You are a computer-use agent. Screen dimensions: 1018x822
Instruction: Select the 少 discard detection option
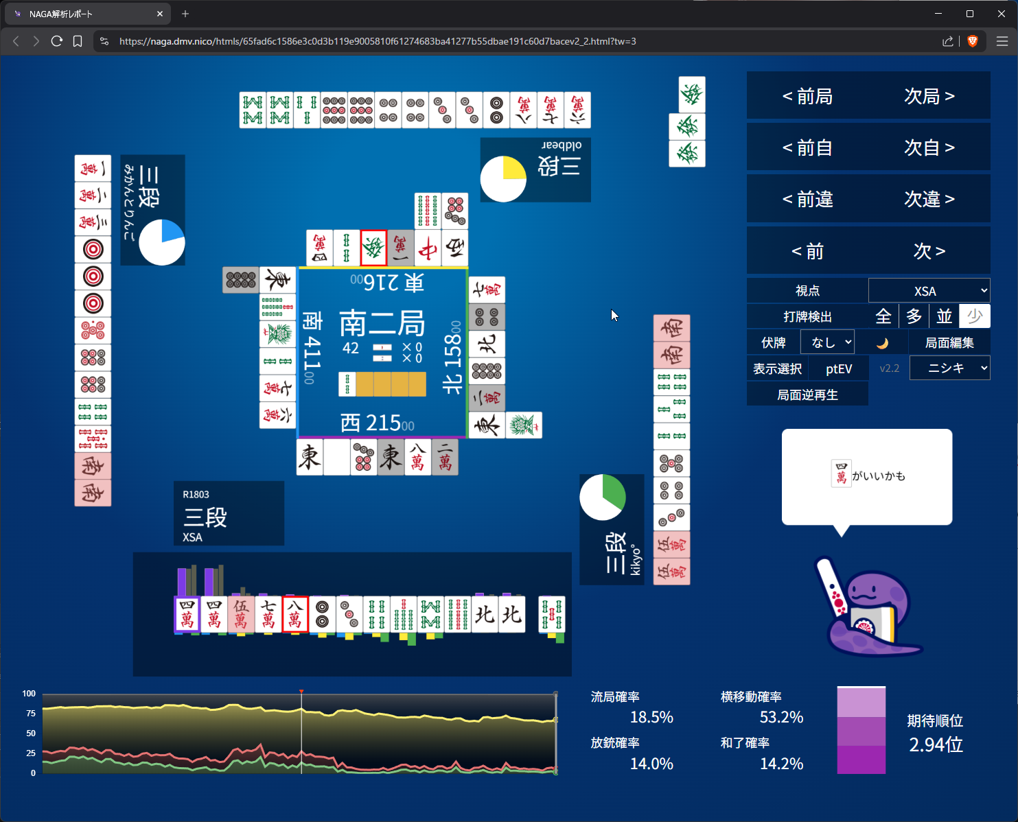(974, 316)
